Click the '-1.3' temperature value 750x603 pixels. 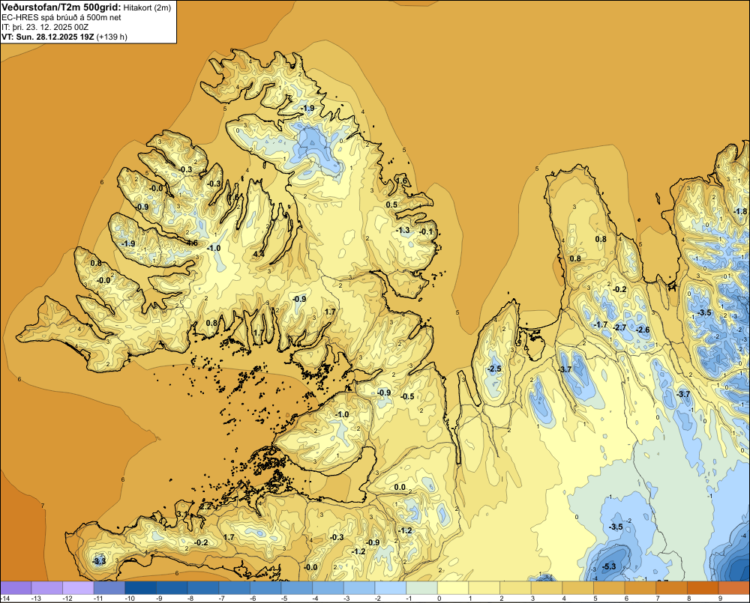click(403, 230)
